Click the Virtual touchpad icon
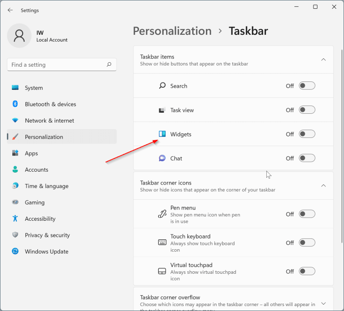 pyautogui.click(x=162, y=271)
